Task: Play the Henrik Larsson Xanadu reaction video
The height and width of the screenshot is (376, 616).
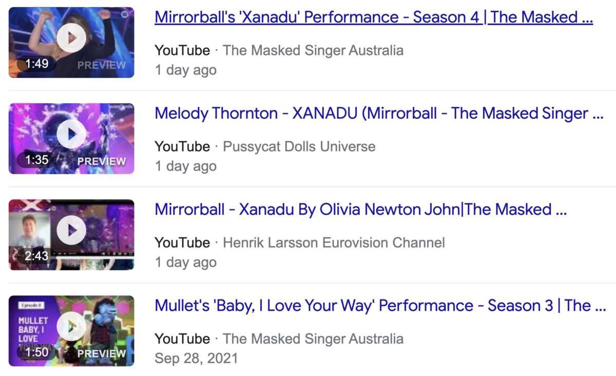Action: (71, 230)
